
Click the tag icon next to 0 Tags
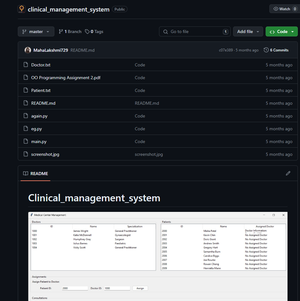click(x=87, y=31)
